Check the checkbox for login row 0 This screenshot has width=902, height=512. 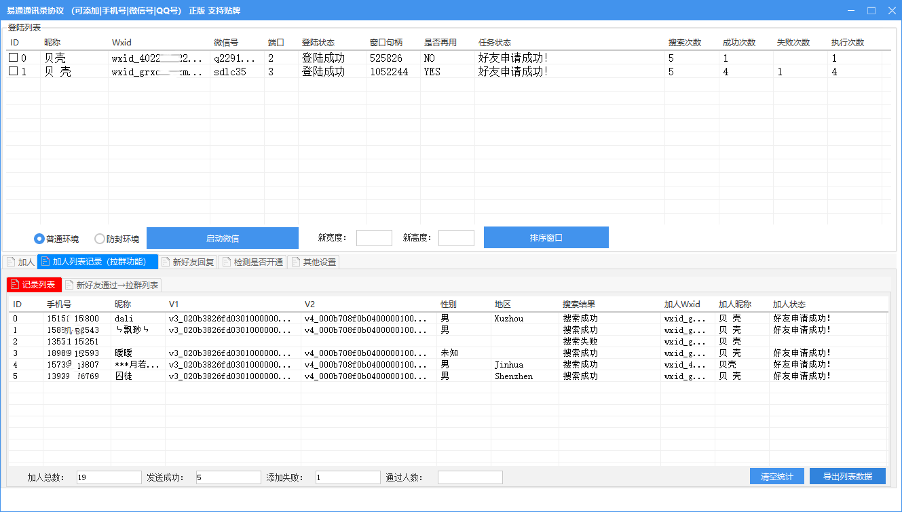pyautogui.click(x=14, y=58)
